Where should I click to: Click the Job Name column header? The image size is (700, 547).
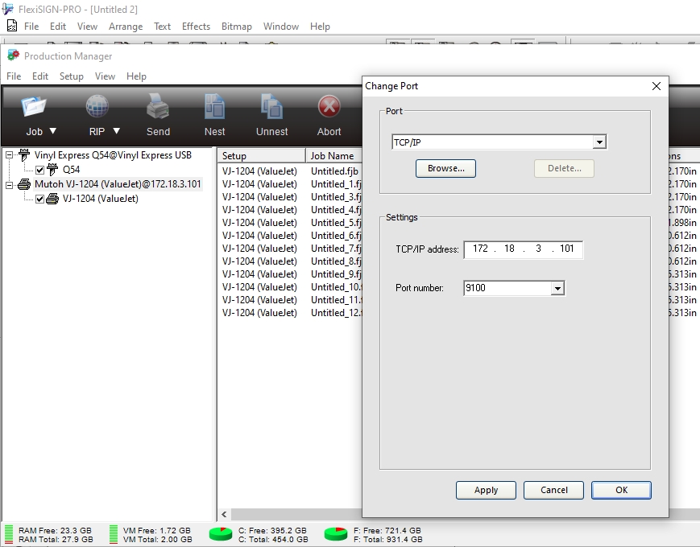334,155
